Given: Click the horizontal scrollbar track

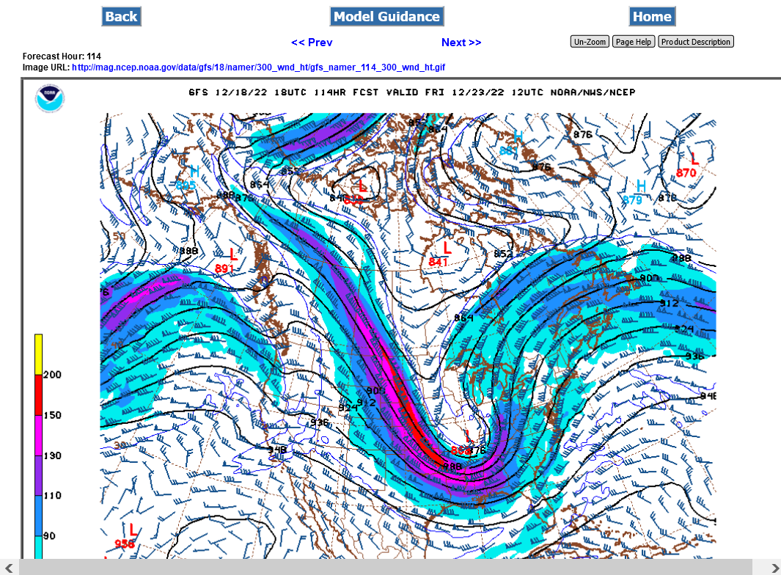Looking at the screenshot, I should click(x=386, y=568).
